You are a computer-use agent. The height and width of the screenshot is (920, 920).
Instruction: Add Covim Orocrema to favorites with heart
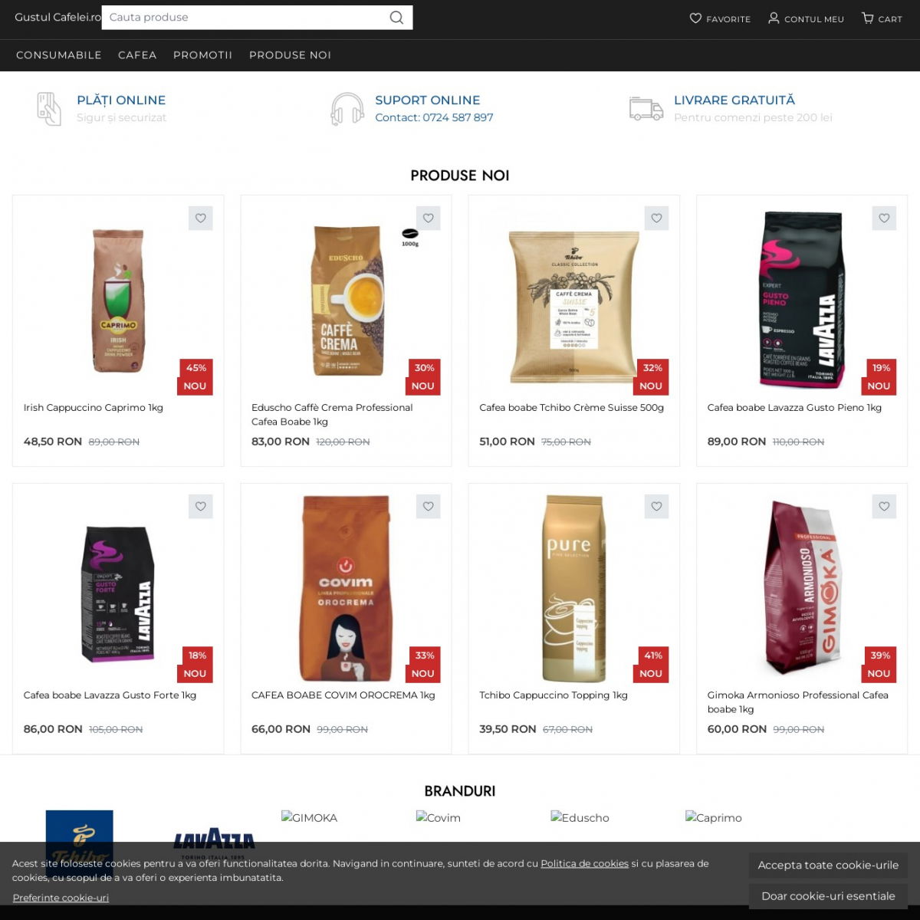429,506
